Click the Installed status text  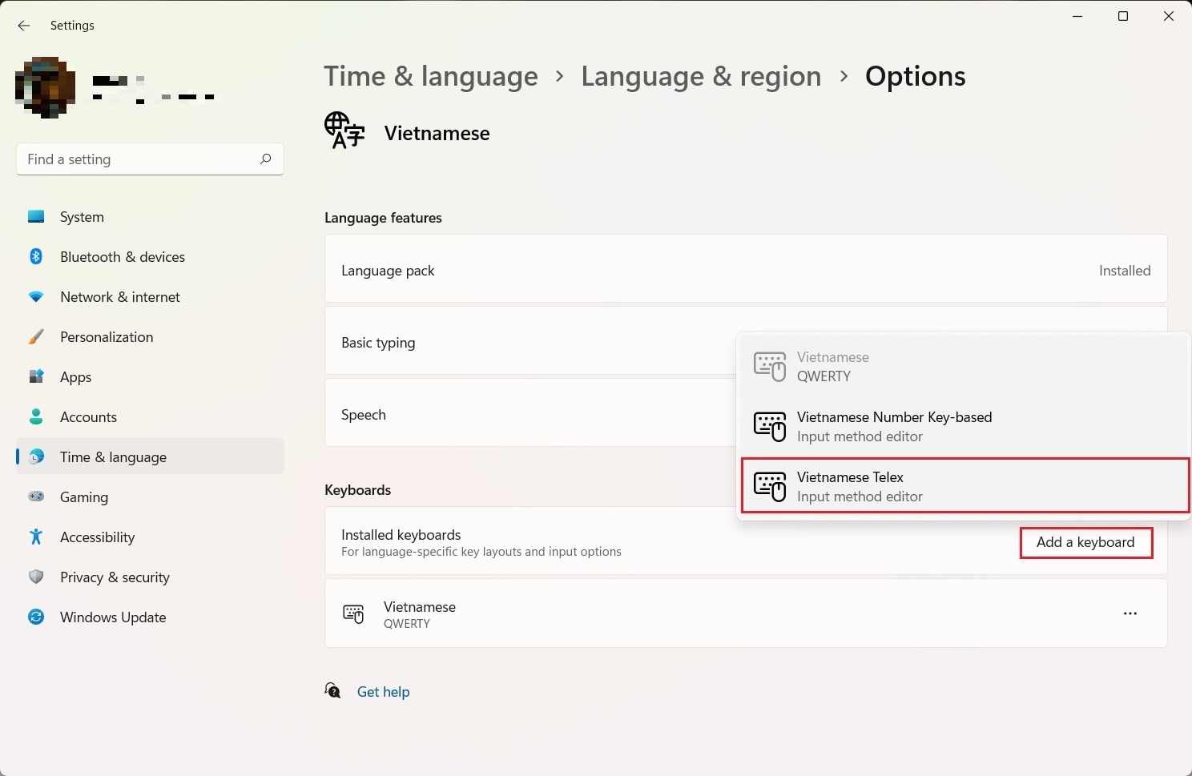pyautogui.click(x=1125, y=271)
